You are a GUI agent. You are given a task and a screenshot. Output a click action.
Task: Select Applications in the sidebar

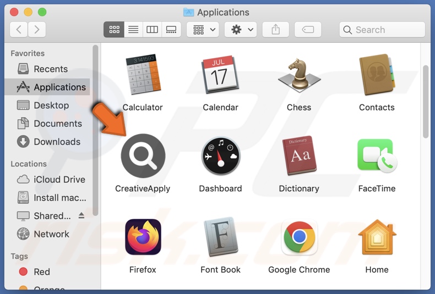(x=47, y=87)
